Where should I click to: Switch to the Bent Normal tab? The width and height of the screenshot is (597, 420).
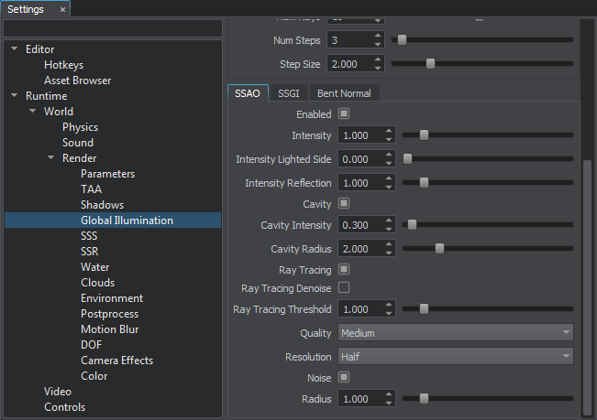click(344, 93)
